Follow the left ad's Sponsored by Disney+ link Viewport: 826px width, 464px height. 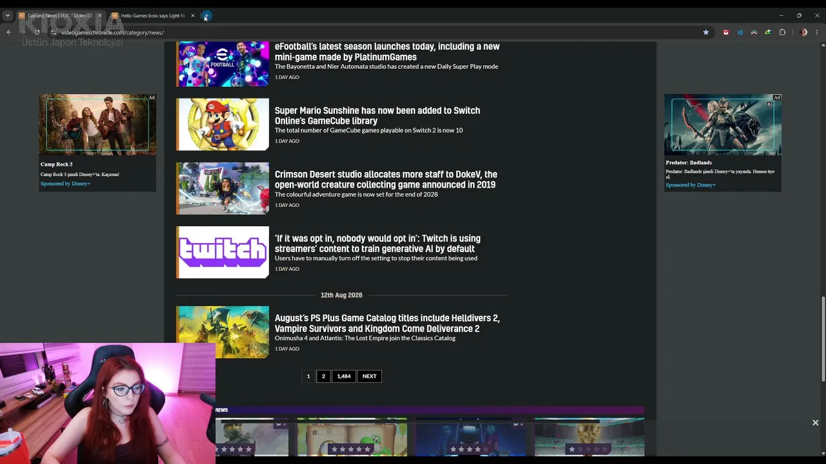point(65,184)
